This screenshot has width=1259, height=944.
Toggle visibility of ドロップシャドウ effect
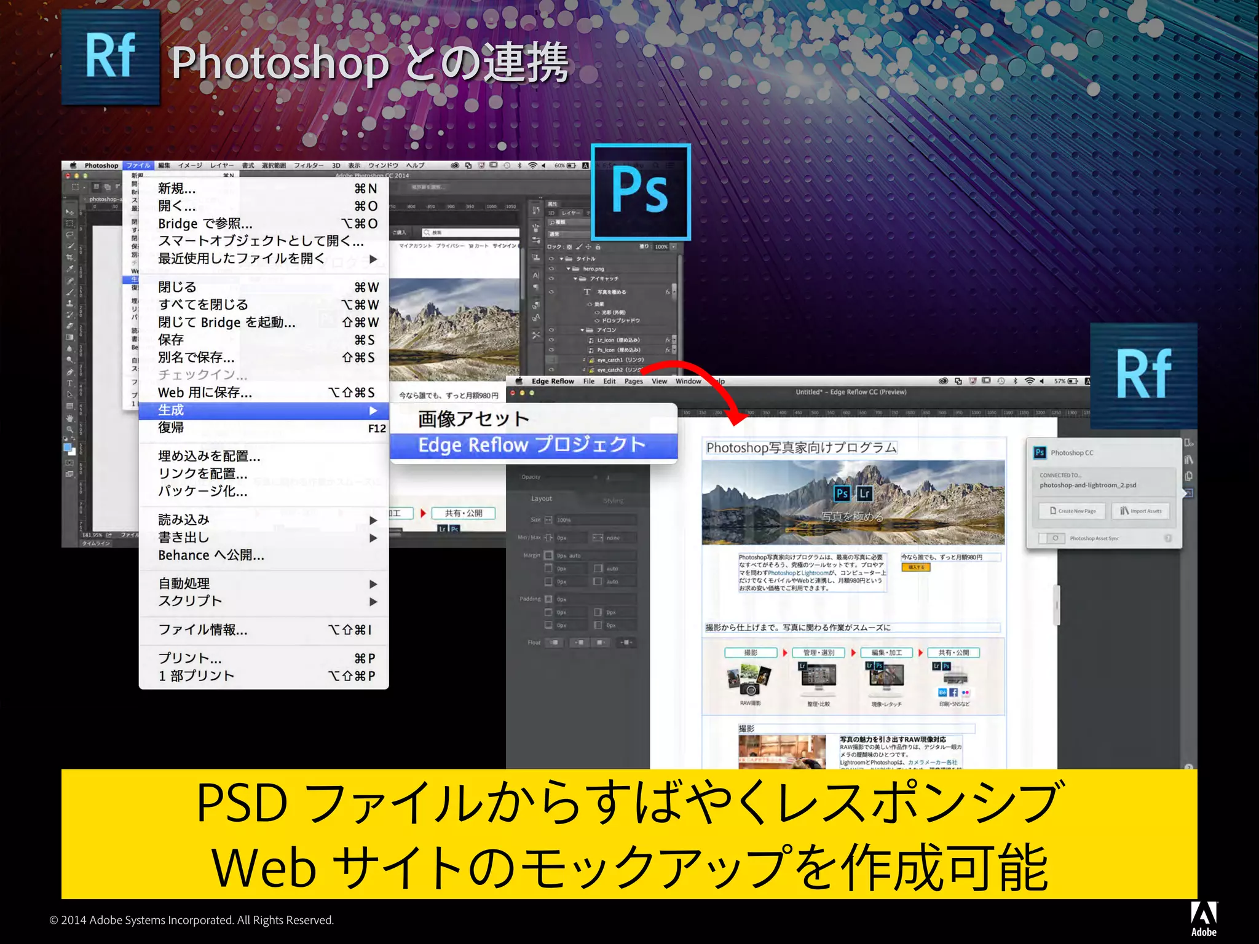[596, 320]
